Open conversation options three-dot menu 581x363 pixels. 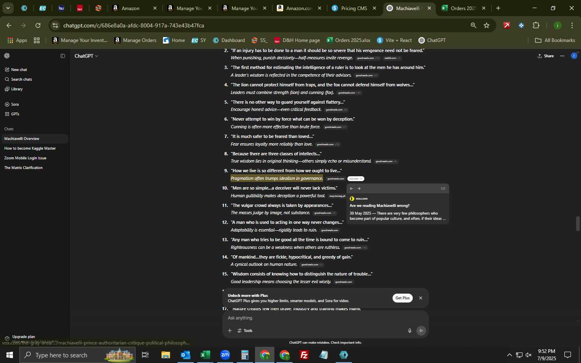tap(562, 56)
